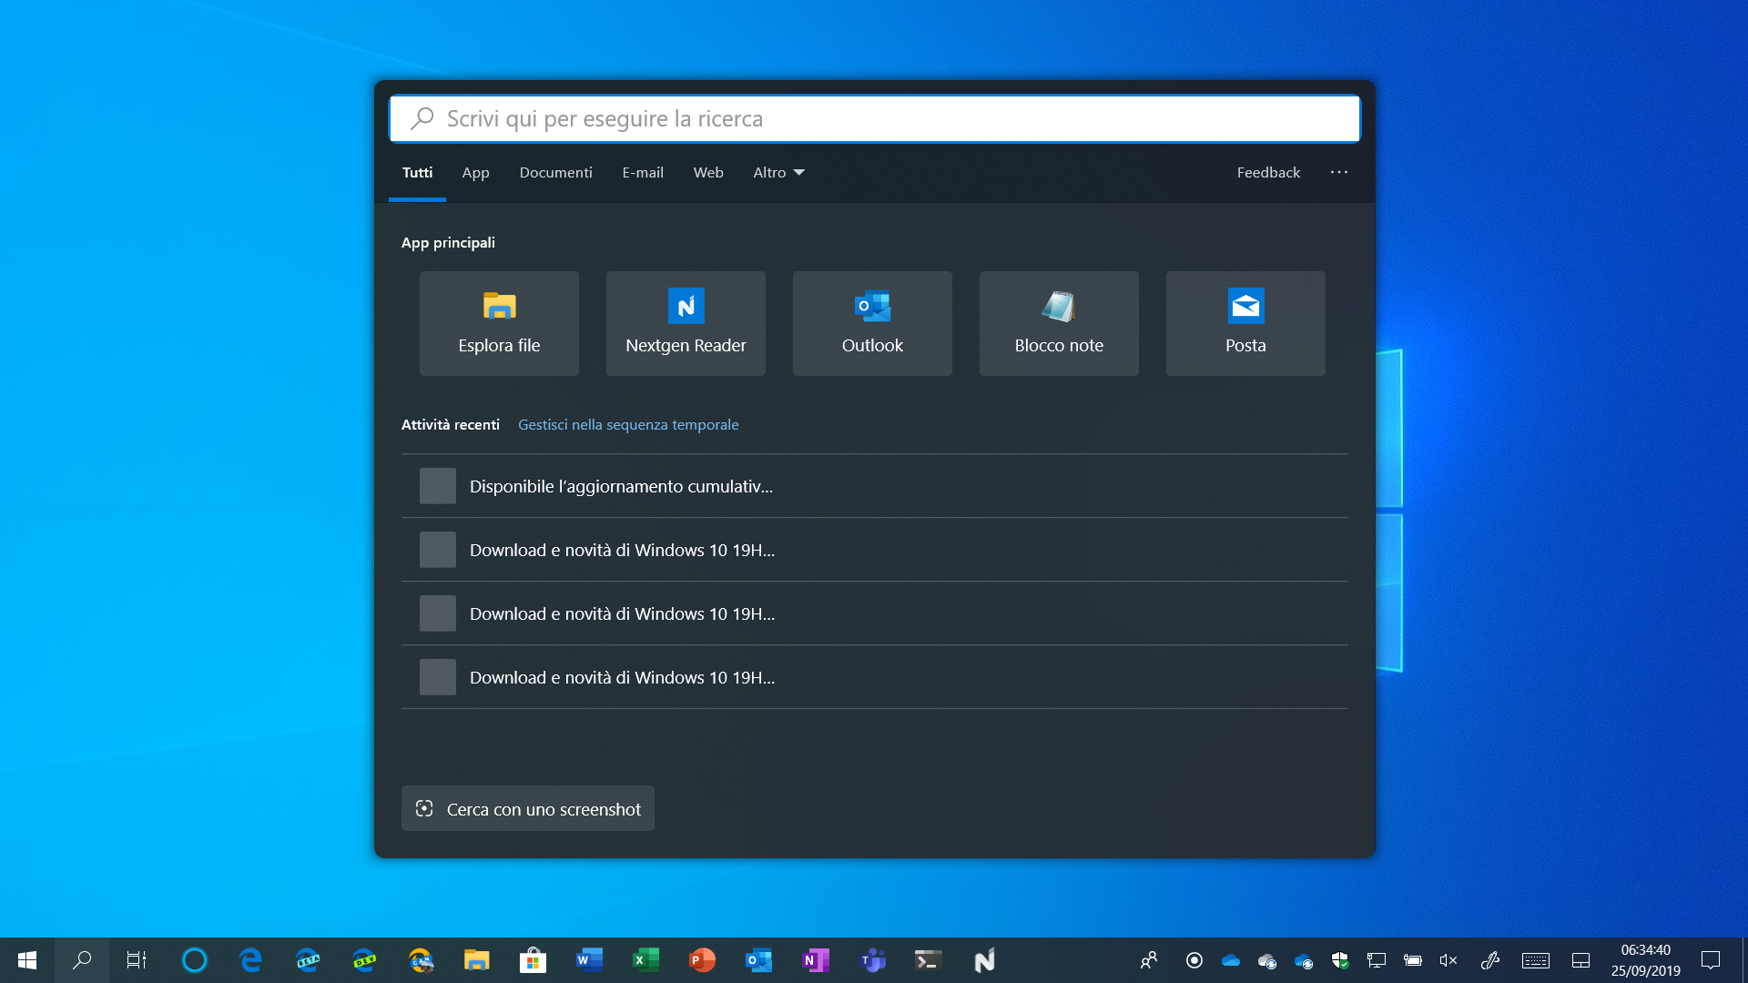Launch PowerPoint from the taskbar

[702, 960]
